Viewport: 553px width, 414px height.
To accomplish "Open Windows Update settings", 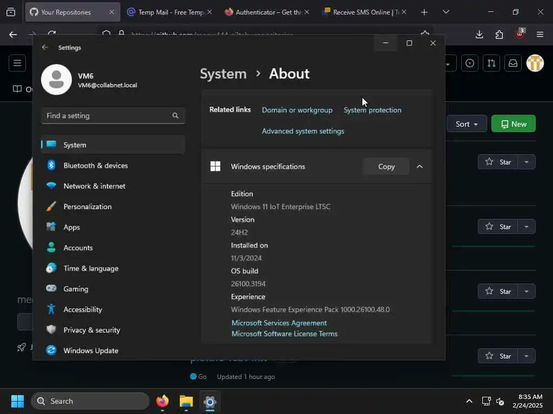I will 113,350.
